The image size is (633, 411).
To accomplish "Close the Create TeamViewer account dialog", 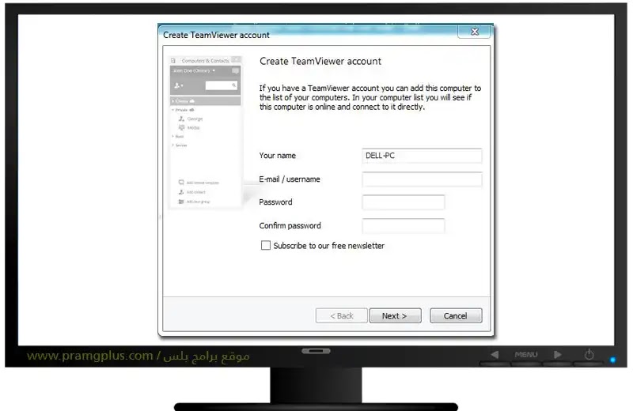I will [475, 32].
